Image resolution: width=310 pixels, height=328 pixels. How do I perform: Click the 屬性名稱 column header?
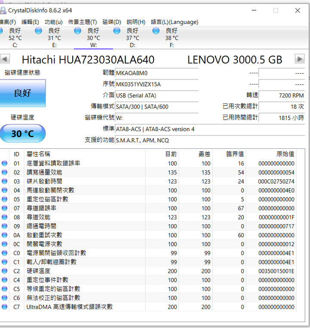pyautogui.click(x=84, y=154)
